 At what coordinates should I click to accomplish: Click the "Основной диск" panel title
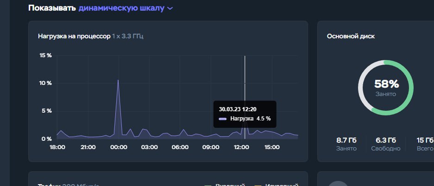tap(351, 36)
